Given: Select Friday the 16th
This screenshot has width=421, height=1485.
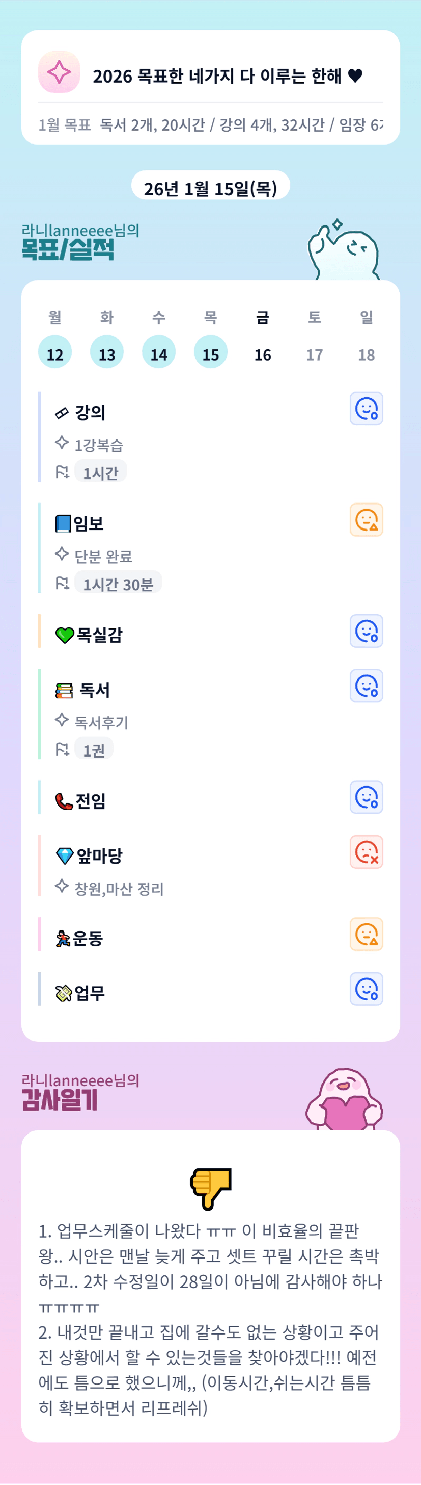Looking at the screenshot, I should 263,354.
